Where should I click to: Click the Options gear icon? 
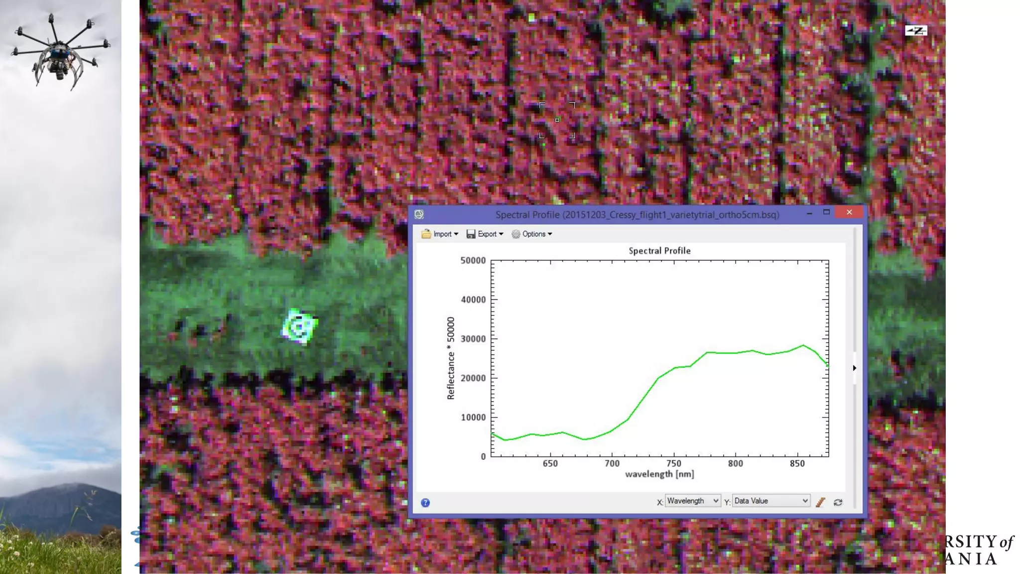[516, 234]
